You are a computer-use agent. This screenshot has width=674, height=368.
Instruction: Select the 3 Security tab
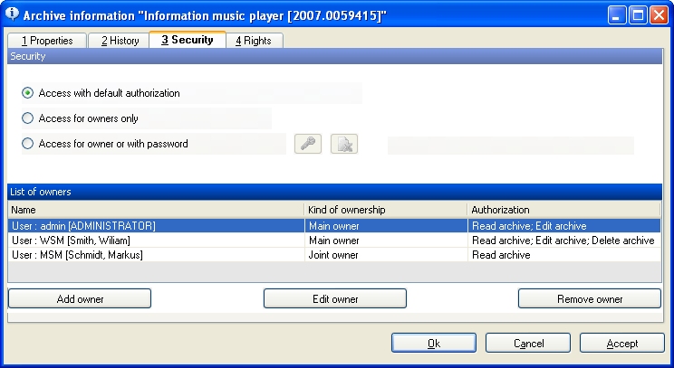[x=188, y=40]
